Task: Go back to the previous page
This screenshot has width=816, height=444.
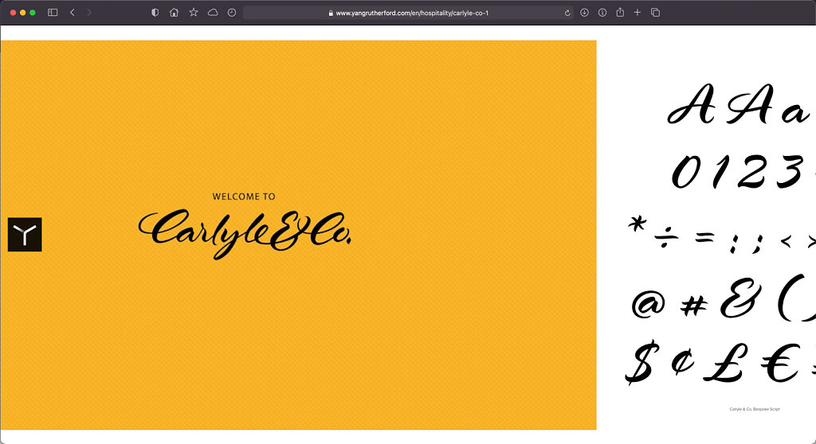Action: tap(73, 13)
